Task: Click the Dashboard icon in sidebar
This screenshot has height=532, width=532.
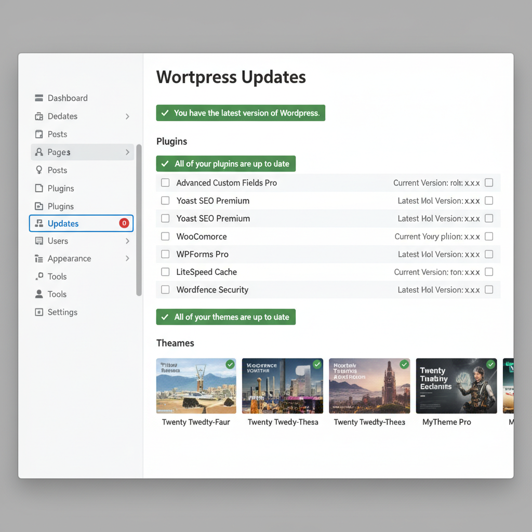Action: click(x=39, y=98)
